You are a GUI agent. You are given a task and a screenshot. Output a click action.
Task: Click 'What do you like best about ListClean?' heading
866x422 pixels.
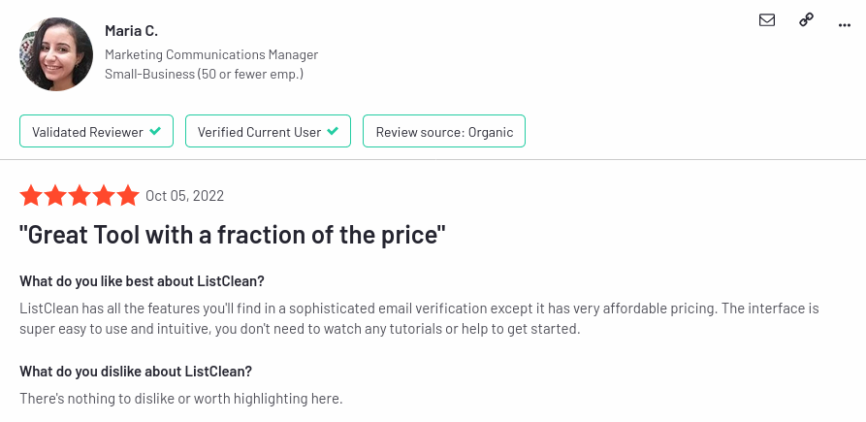142,281
